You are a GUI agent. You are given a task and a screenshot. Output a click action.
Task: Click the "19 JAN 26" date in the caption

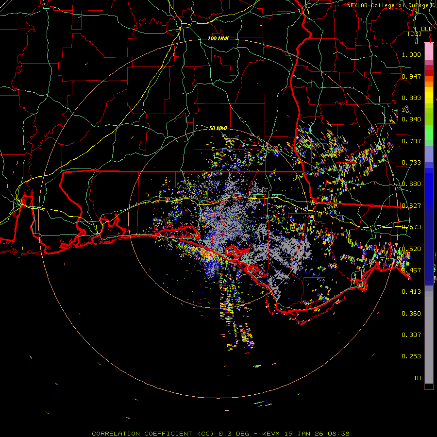click(x=305, y=434)
